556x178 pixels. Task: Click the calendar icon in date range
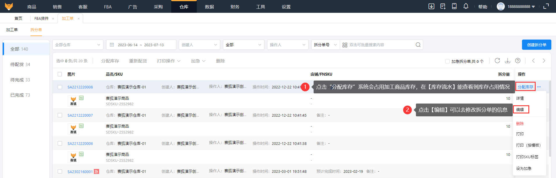pos(112,45)
